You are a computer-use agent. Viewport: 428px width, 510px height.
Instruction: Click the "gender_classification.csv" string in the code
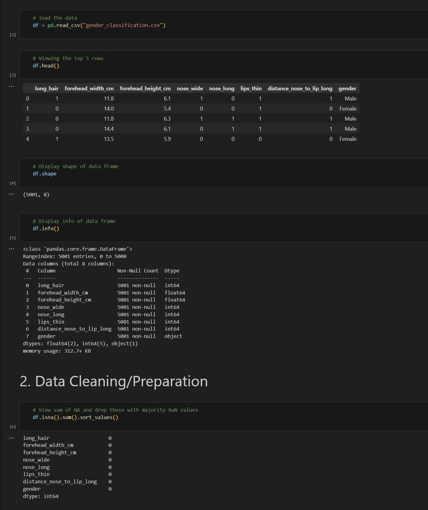(x=122, y=25)
